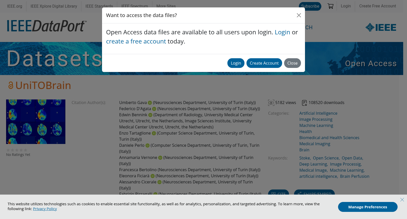Select the Image Processig keyword
Viewport: 407px width, 219px height.
[x=346, y=164]
